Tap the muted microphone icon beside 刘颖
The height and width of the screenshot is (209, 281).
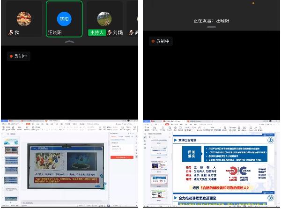pos(109,33)
